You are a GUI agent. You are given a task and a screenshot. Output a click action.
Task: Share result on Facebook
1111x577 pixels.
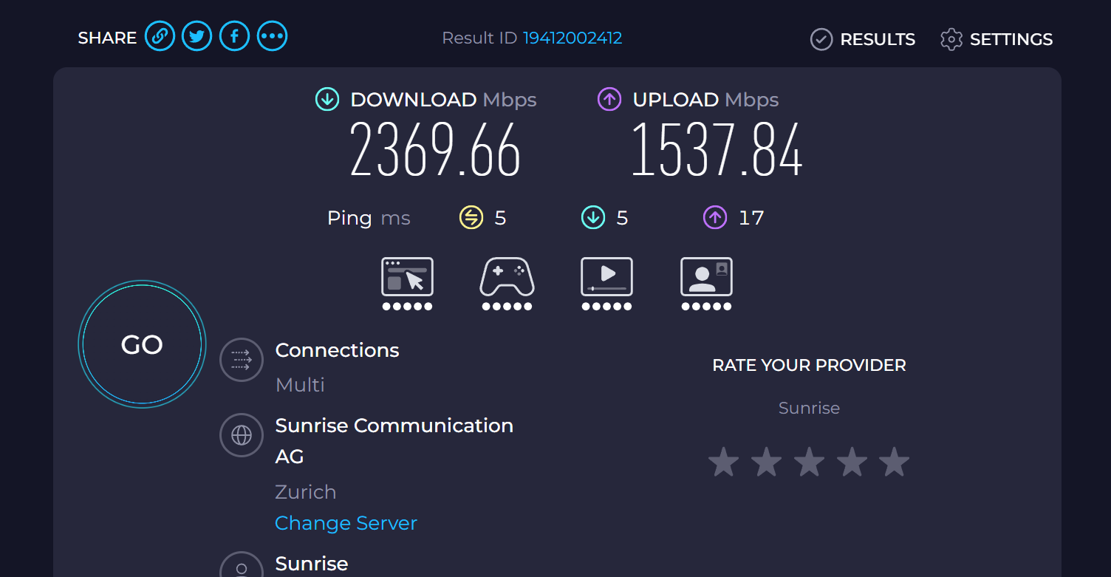point(235,36)
